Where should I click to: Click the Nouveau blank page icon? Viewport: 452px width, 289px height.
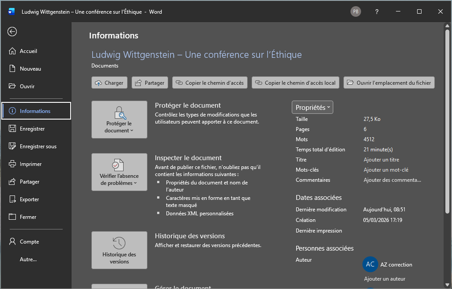[12, 69]
